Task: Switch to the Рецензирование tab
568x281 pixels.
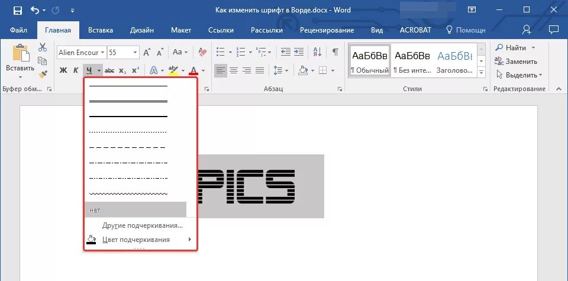Action: click(x=327, y=30)
